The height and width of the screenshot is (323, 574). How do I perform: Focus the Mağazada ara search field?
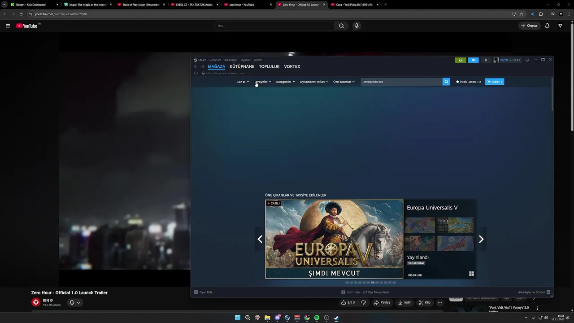click(x=402, y=82)
